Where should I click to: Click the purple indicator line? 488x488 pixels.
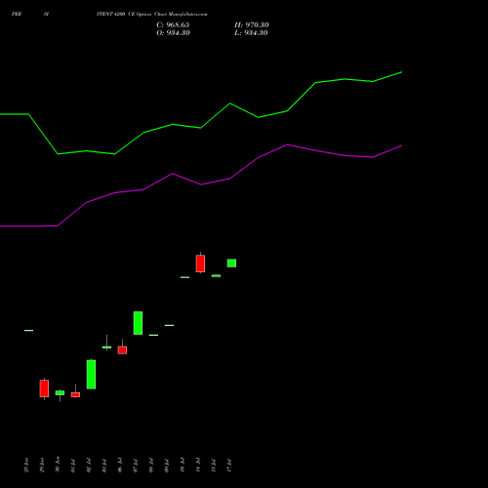pyautogui.click(x=201, y=184)
